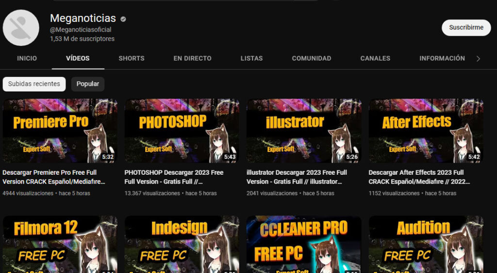
Task: Go to the Listas tab
Action: tap(251, 58)
